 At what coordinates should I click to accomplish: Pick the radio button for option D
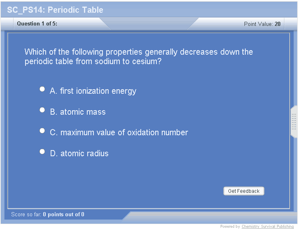click(x=42, y=152)
